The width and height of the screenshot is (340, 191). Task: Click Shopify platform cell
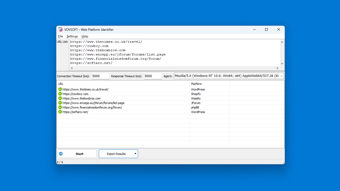[x=196, y=94]
